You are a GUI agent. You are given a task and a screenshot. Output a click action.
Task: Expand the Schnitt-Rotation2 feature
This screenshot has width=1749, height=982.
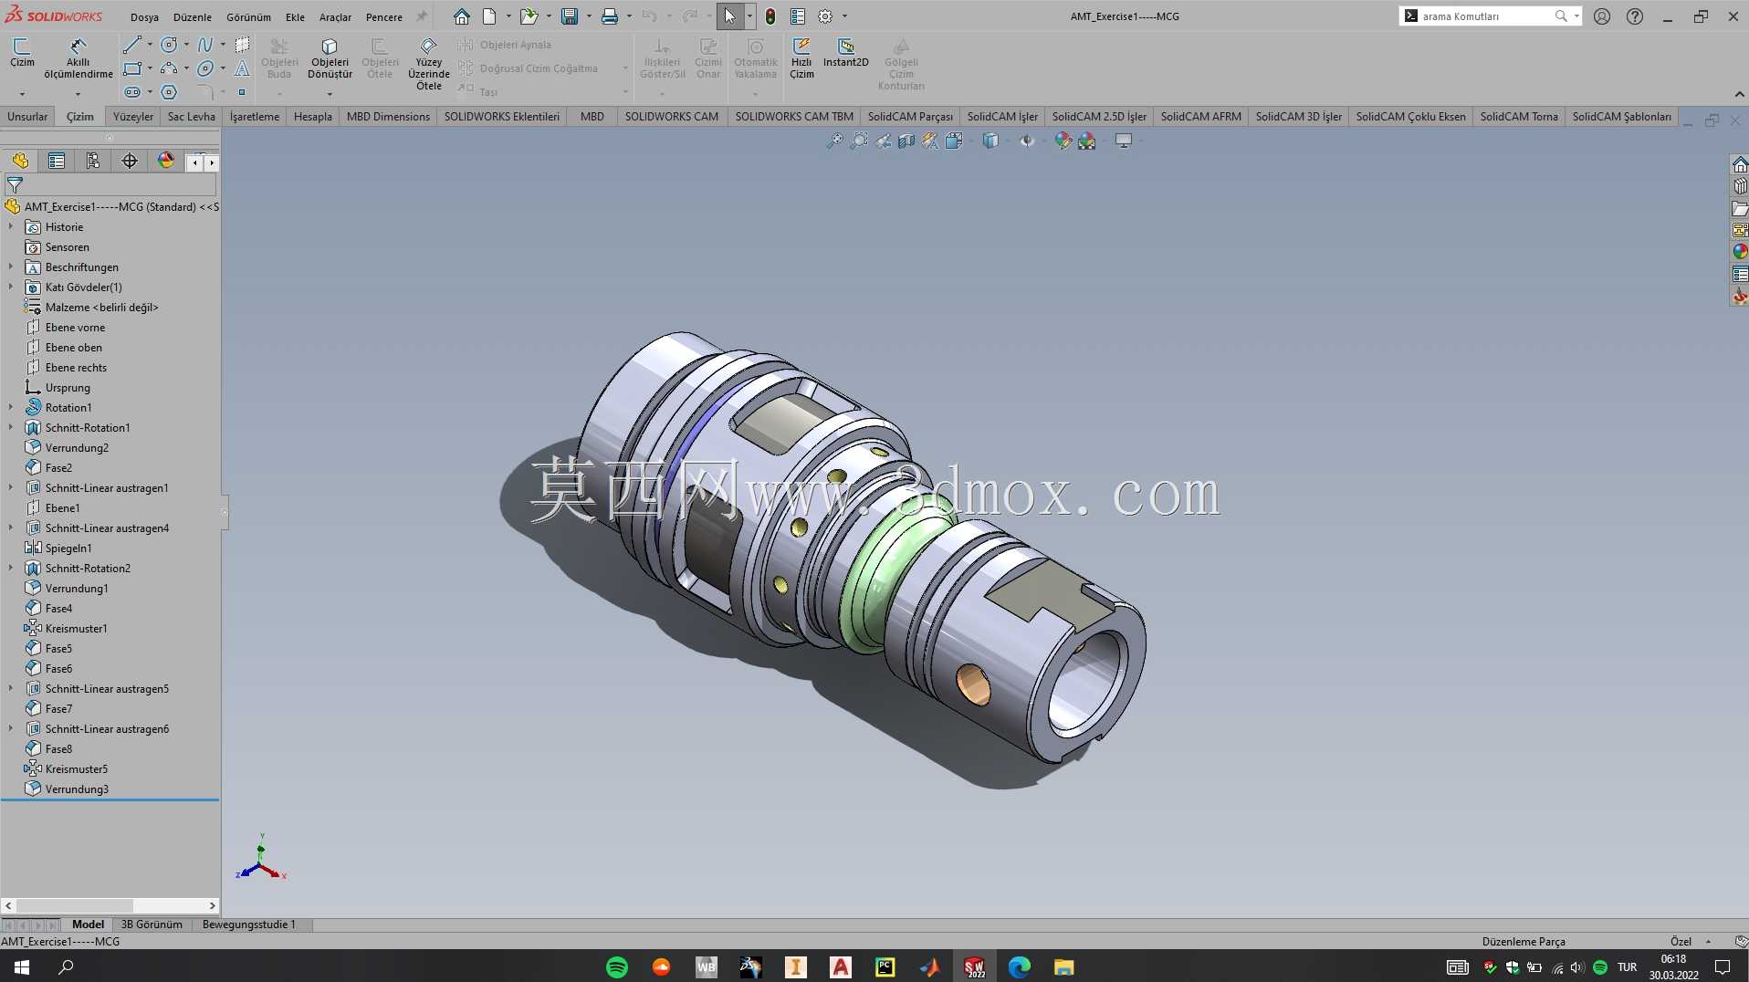[x=11, y=568]
